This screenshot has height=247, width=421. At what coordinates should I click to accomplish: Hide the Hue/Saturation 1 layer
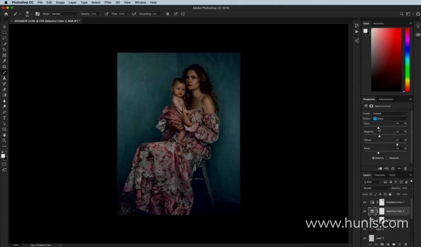point(364,202)
